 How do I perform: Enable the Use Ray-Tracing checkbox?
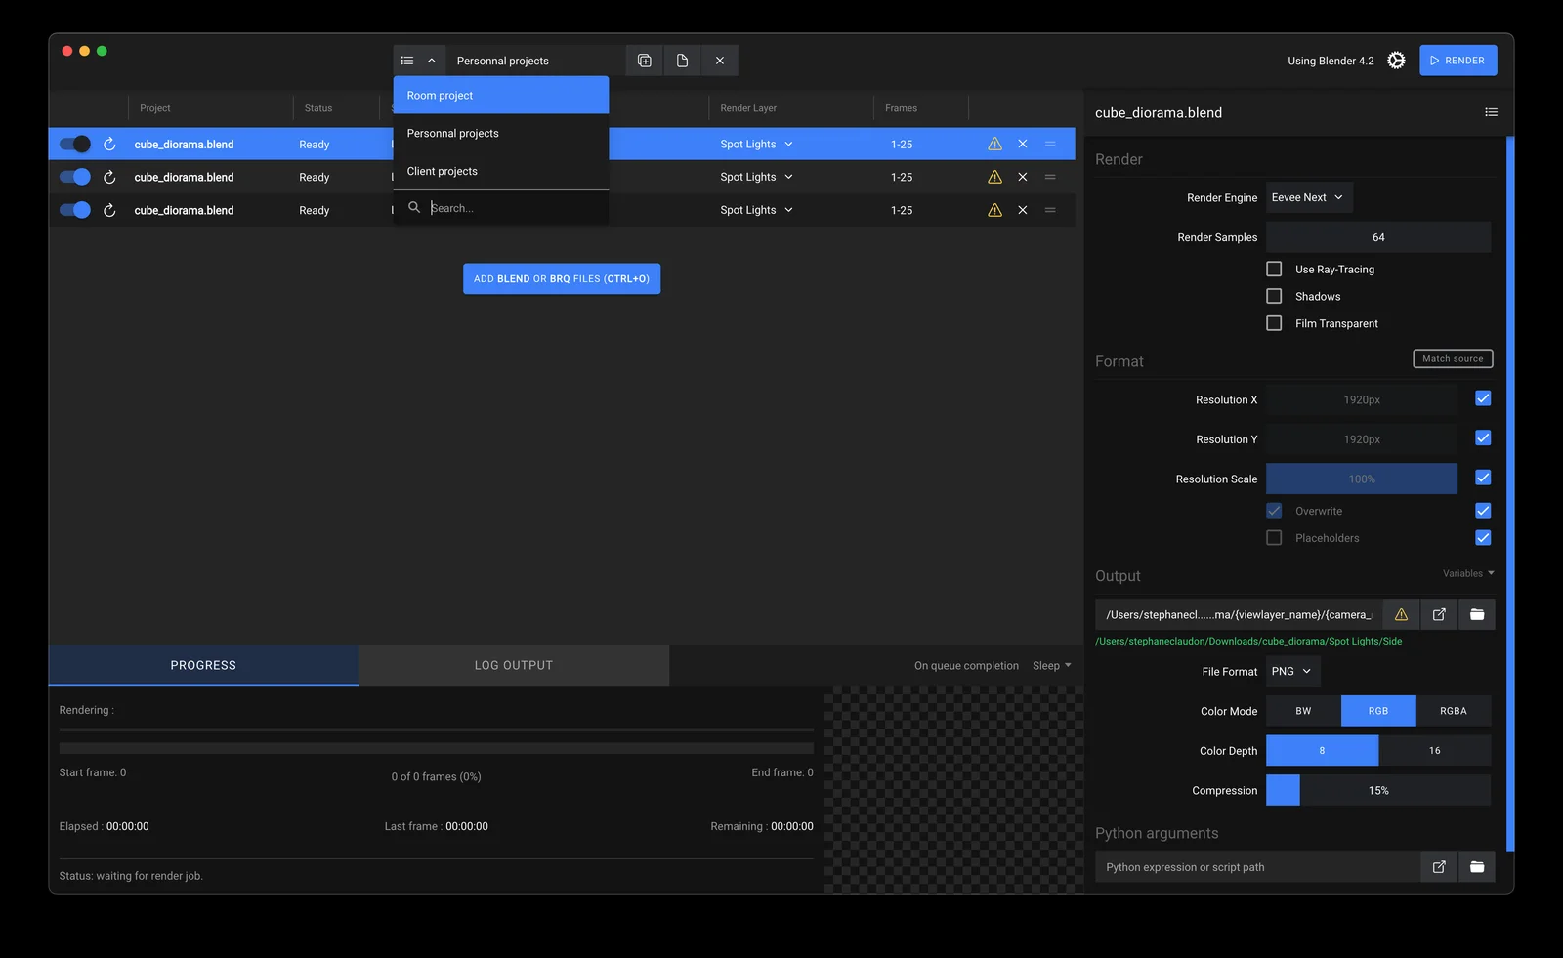pyautogui.click(x=1274, y=269)
